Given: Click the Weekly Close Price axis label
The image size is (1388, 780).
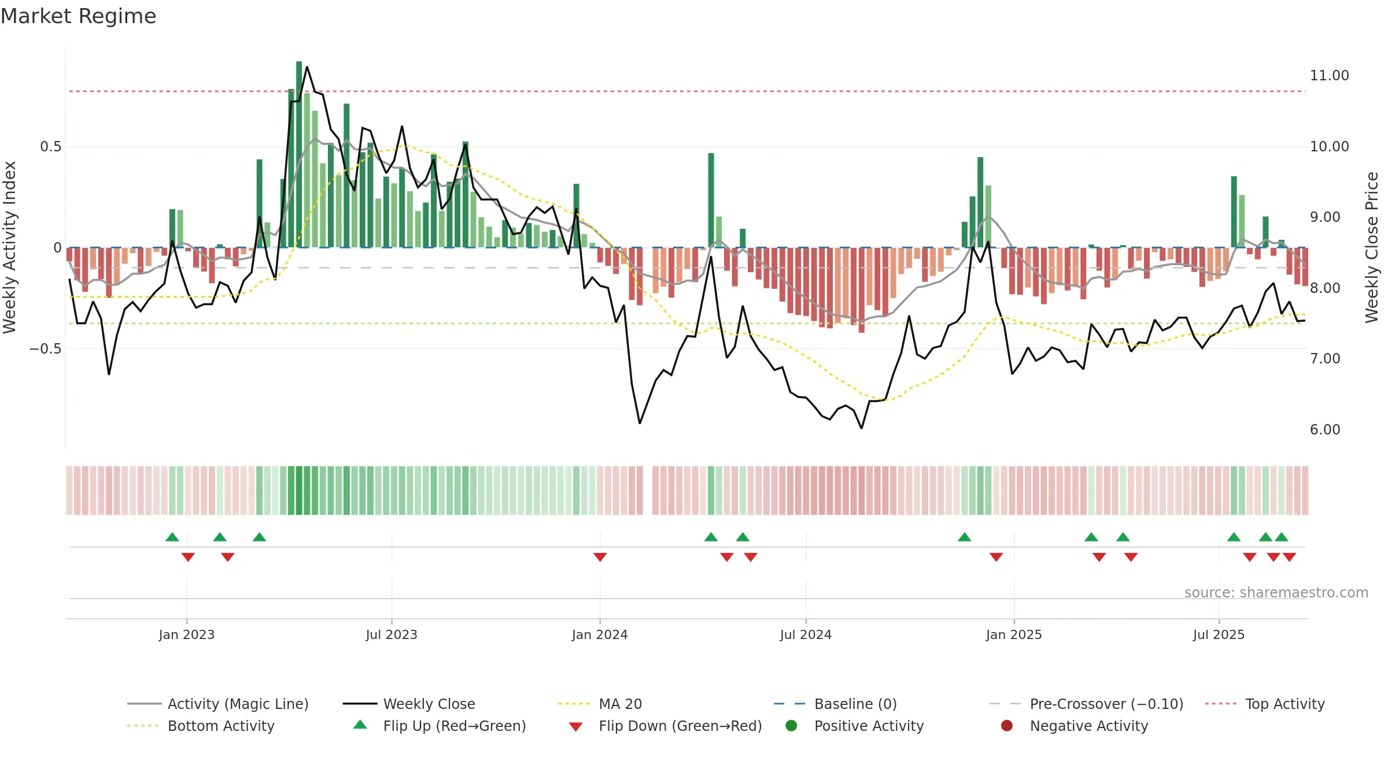Looking at the screenshot, I should (x=1372, y=247).
